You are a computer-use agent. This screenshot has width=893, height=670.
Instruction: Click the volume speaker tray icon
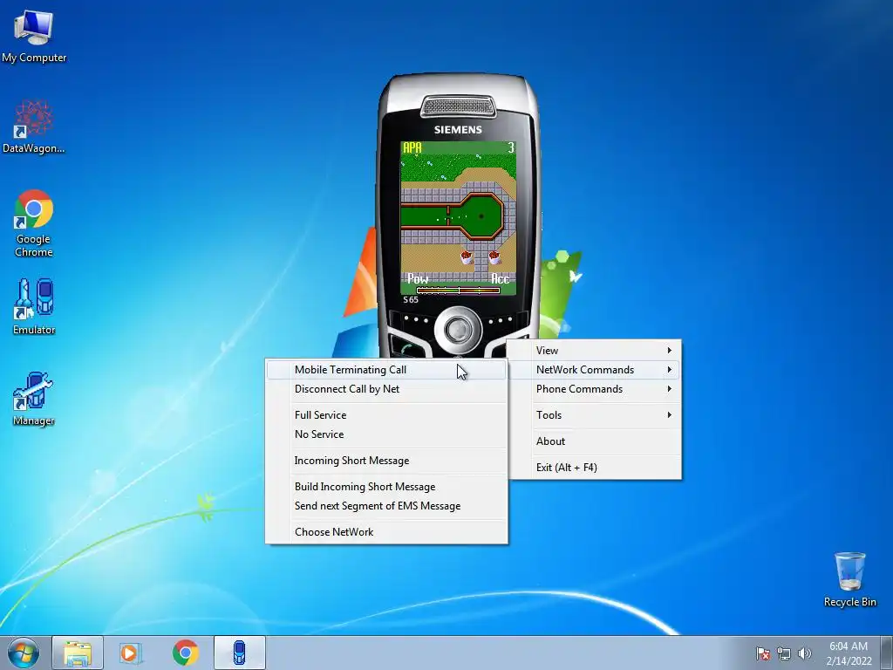click(804, 653)
